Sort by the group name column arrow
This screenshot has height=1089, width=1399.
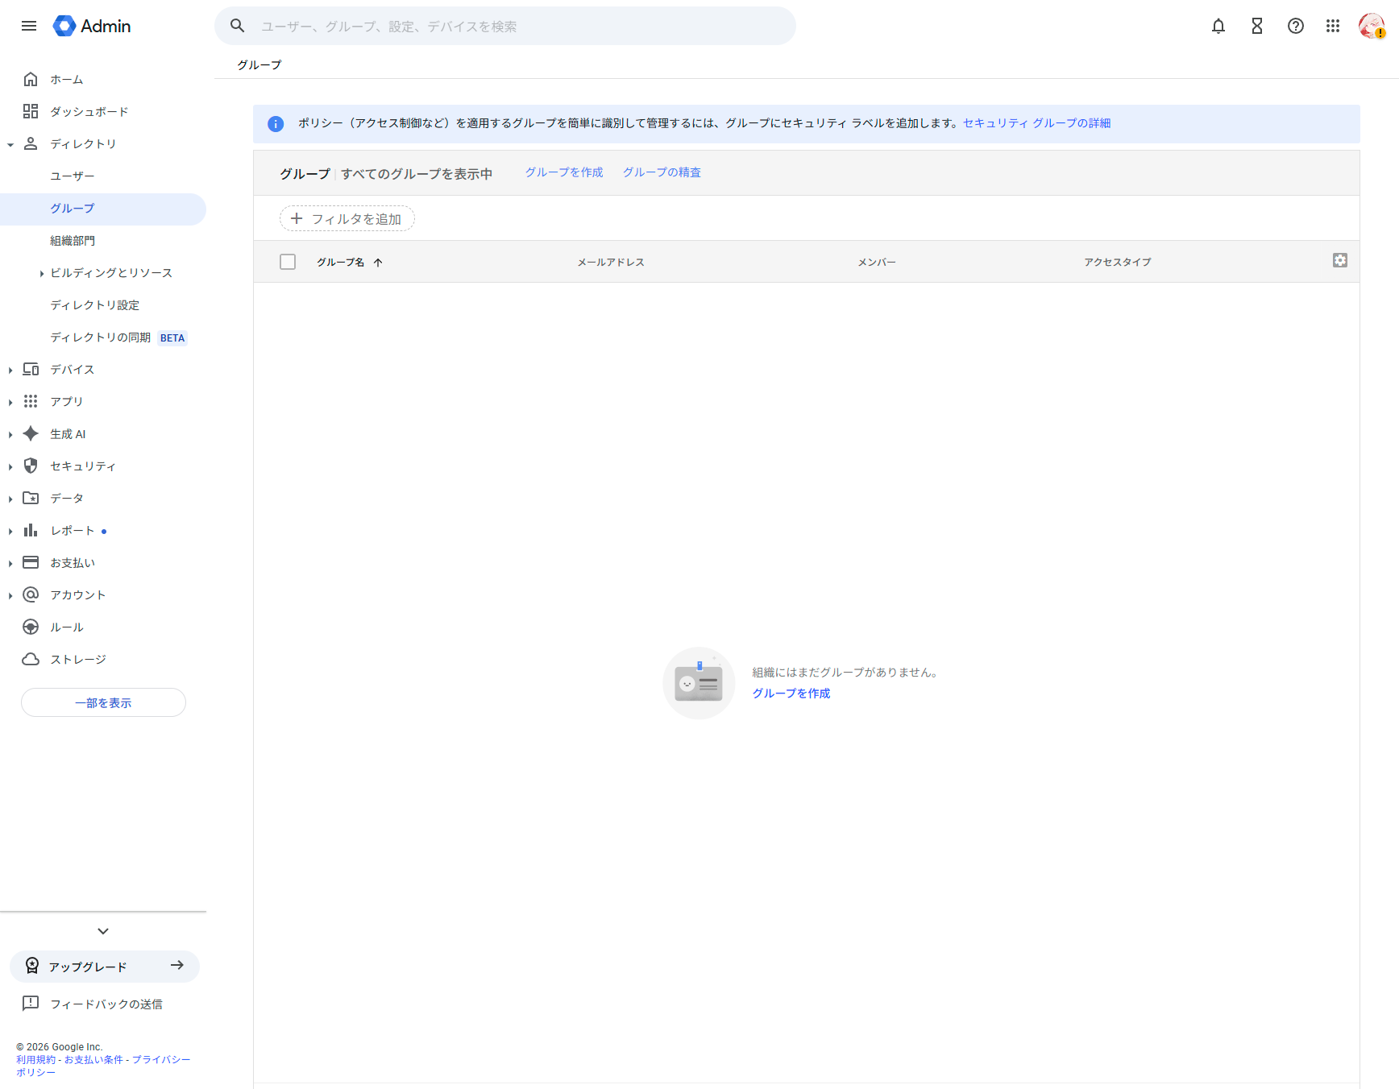[x=378, y=263]
